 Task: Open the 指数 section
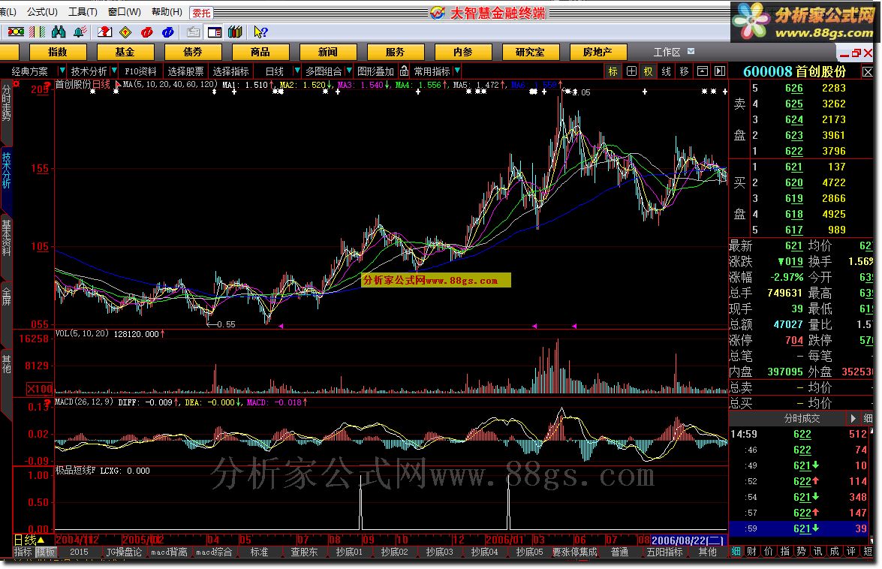[x=58, y=53]
